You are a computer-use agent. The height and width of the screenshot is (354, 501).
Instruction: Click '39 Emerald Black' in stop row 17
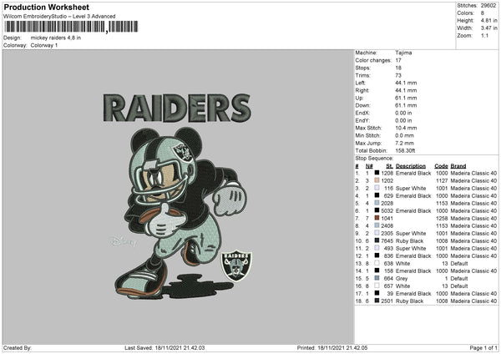click(x=409, y=294)
